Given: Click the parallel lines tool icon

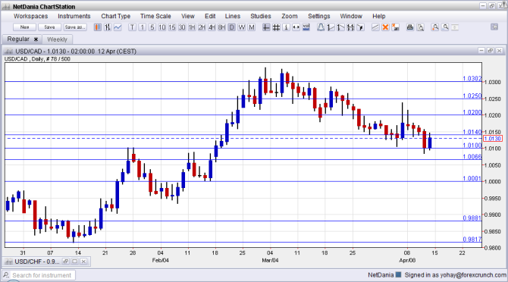Looking at the screenshot, I should (x=350, y=27).
